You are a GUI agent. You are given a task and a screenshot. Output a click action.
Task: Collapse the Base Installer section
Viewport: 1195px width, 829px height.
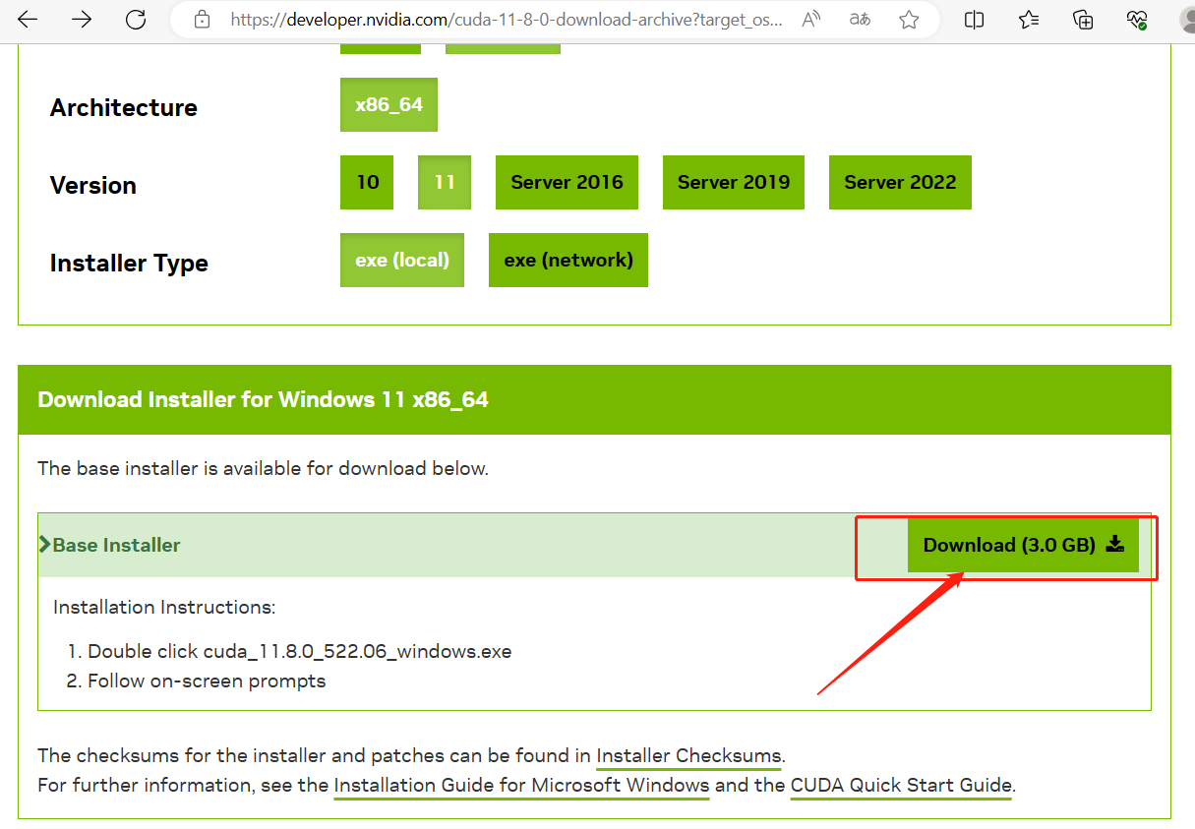[x=109, y=545]
